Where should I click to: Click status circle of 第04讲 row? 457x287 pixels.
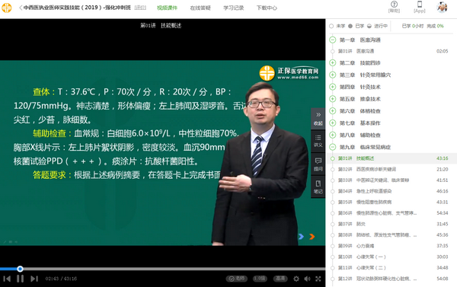333,191
